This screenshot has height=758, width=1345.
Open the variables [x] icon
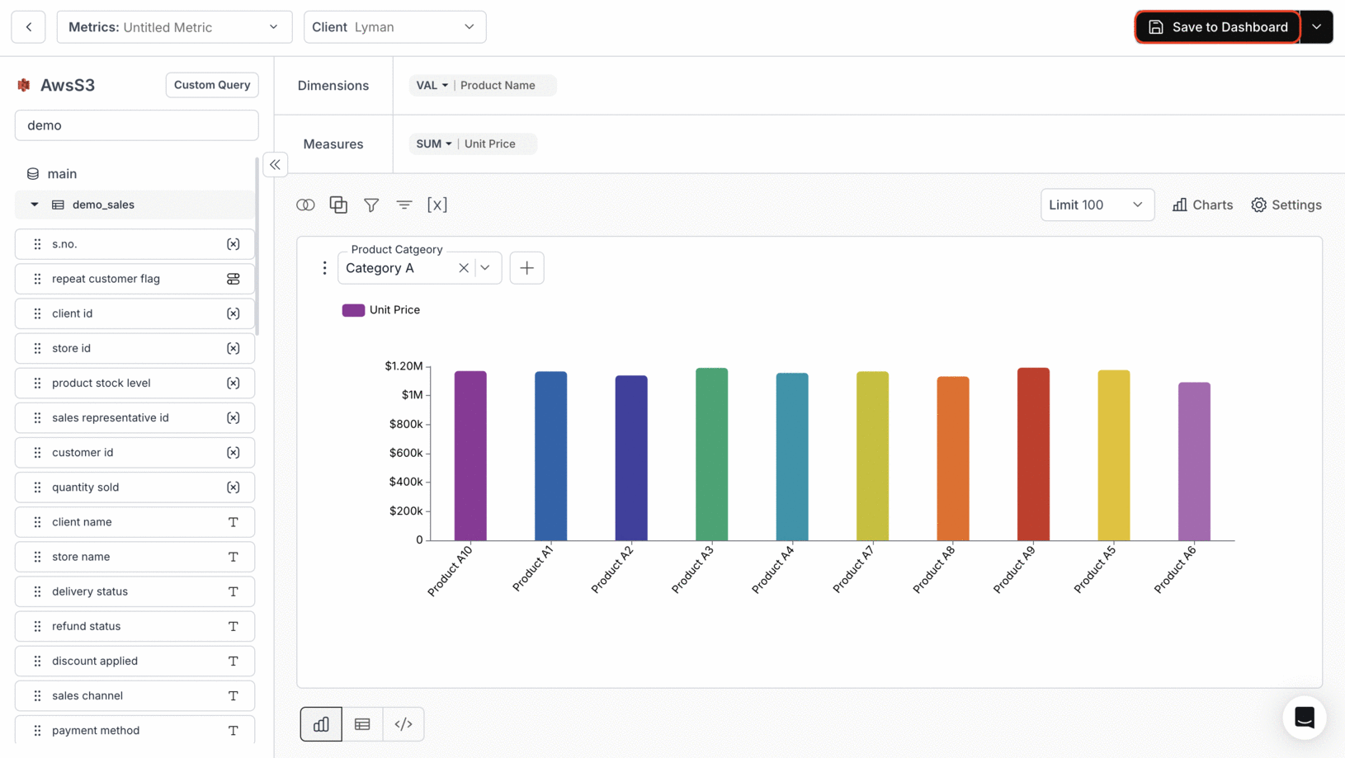(437, 205)
